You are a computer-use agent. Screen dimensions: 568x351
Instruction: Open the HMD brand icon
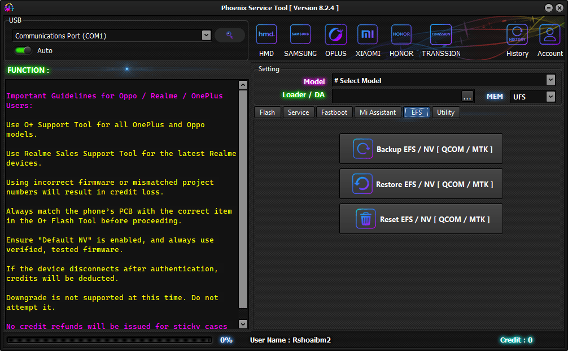(x=266, y=35)
